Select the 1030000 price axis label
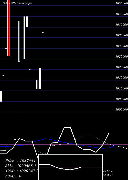 coord(122,46)
